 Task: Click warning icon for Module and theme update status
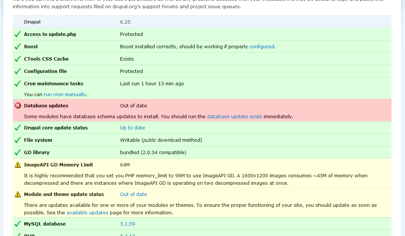[18, 194]
